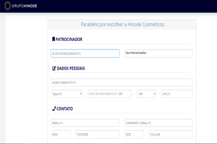Focus the ID do Patrocinador field
The height and width of the screenshot is (144, 217).
tap(85, 53)
